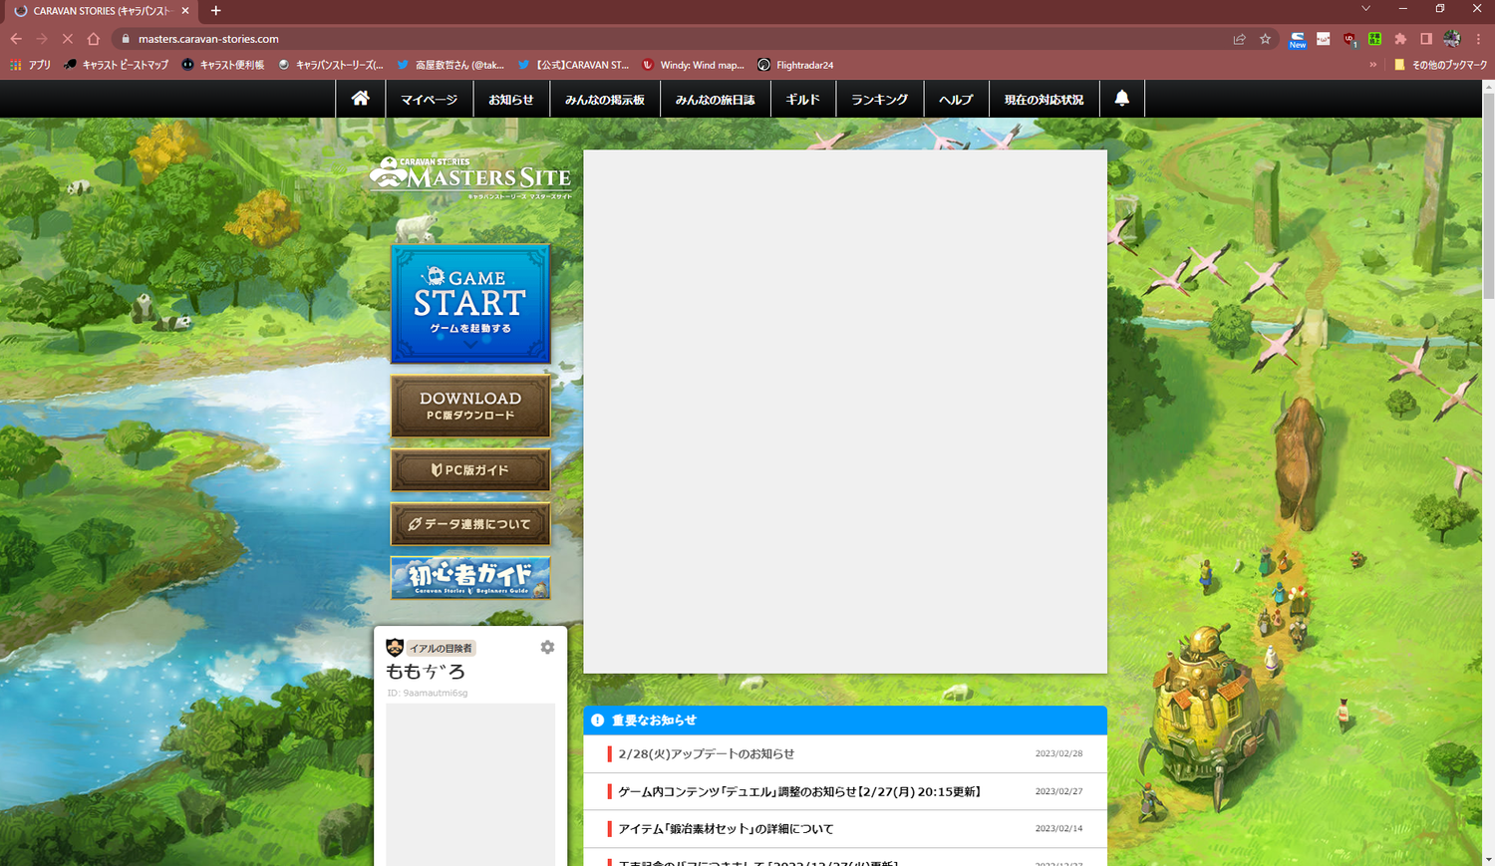The image size is (1495, 866).
Task: Click the イアルの冒険者 title badge
Action: [x=441, y=648]
